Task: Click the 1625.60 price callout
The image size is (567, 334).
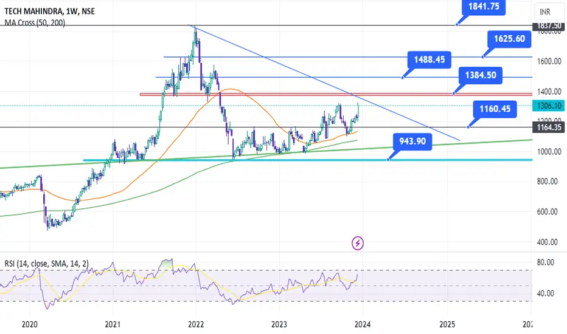Action: [x=509, y=39]
